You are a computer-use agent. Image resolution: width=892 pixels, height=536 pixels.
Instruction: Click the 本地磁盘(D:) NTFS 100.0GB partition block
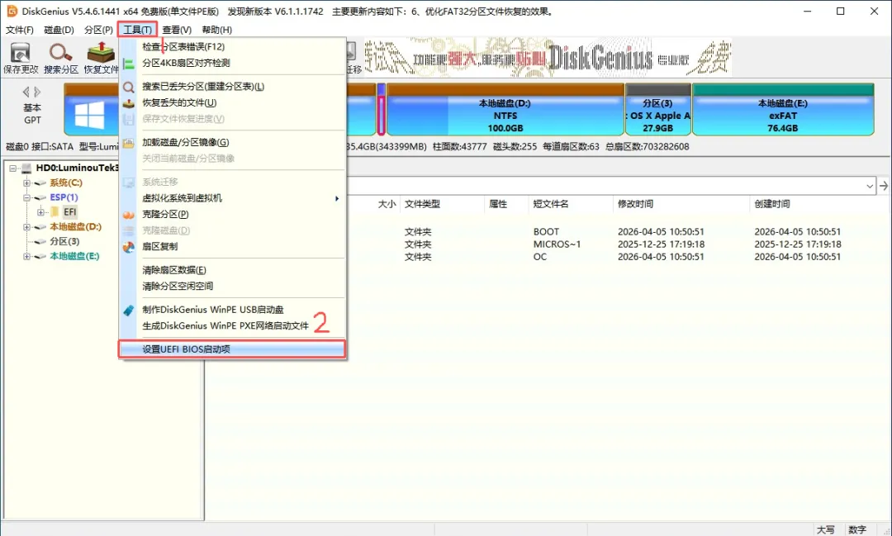click(x=505, y=110)
